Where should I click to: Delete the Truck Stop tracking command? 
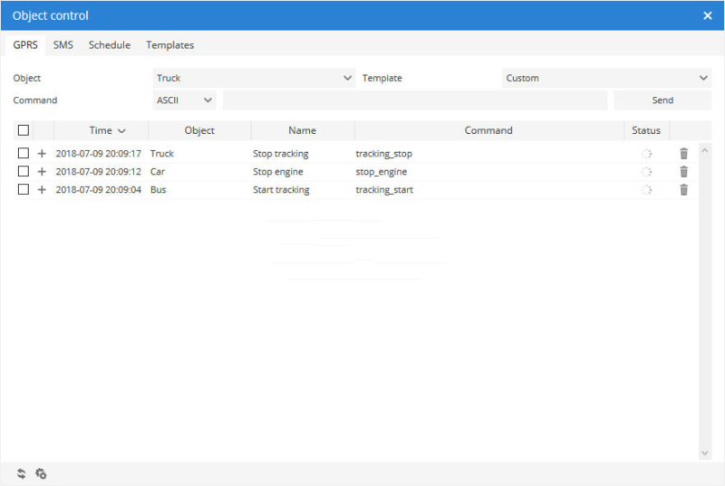[x=683, y=154]
